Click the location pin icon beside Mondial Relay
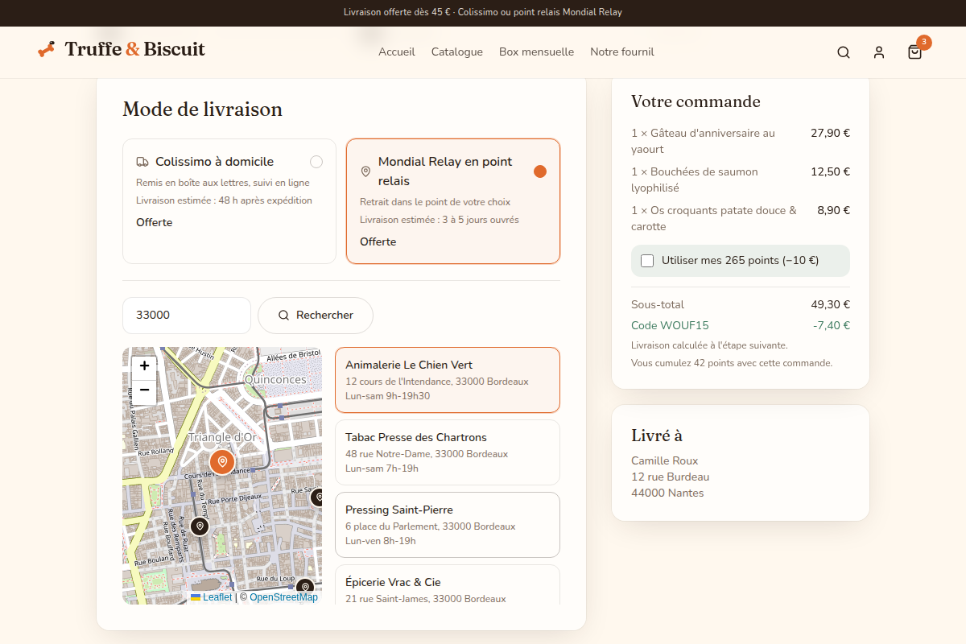This screenshot has height=644, width=966. 365,171
